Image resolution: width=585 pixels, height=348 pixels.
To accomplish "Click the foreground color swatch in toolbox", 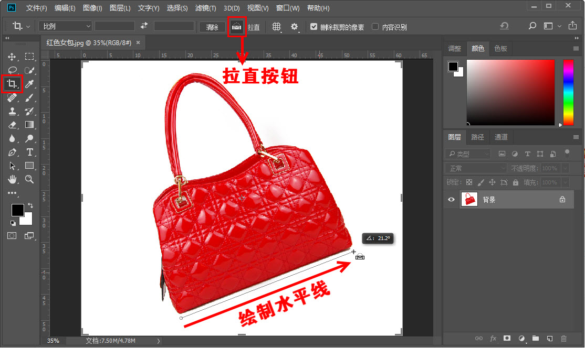I will click(17, 210).
